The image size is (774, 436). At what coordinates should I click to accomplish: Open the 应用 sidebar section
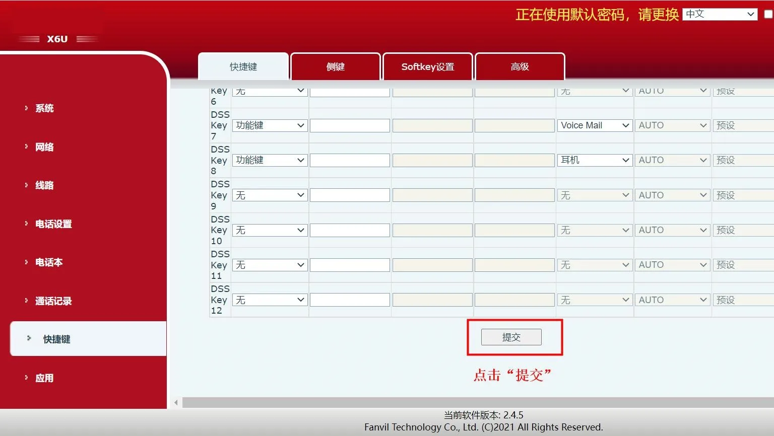coord(44,378)
